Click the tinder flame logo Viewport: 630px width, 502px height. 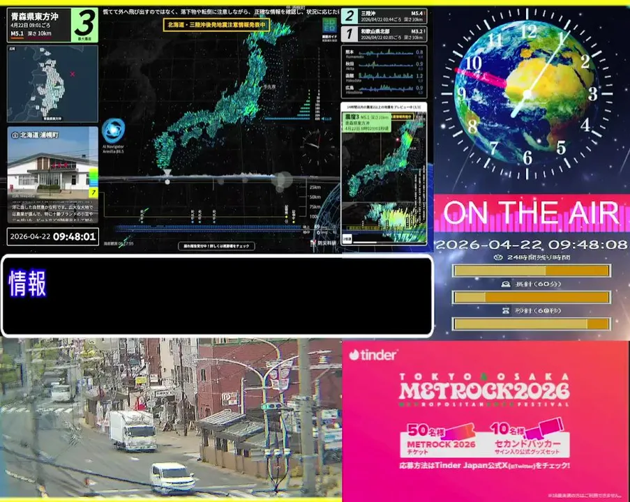[354, 355]
